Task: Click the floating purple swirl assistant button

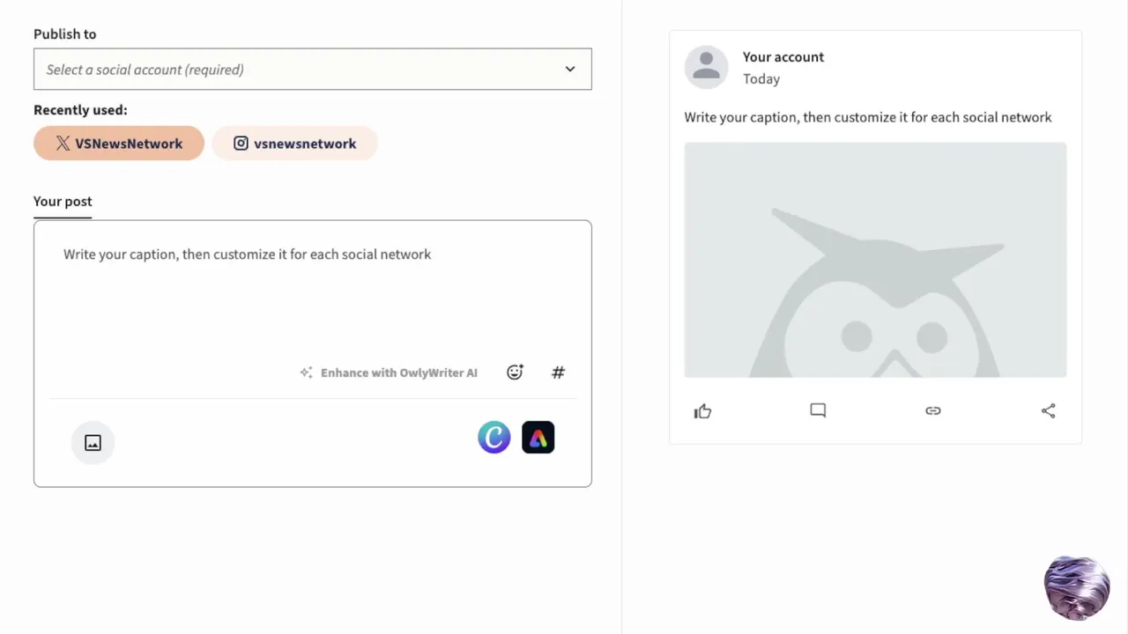Action: [1076, 587]
